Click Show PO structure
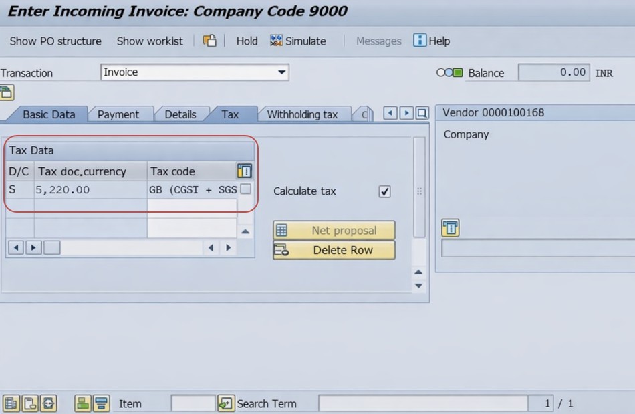The image size is (635, 414). click(55, 41)
